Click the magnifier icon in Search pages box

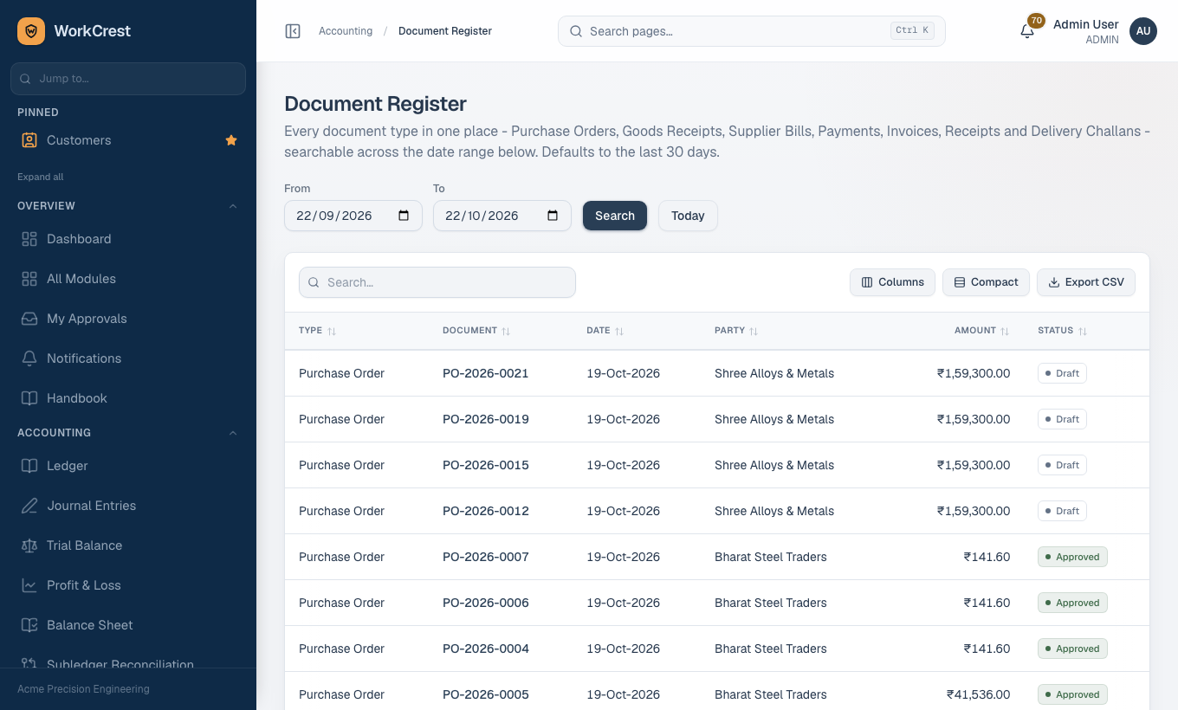[x=576, y=31]
